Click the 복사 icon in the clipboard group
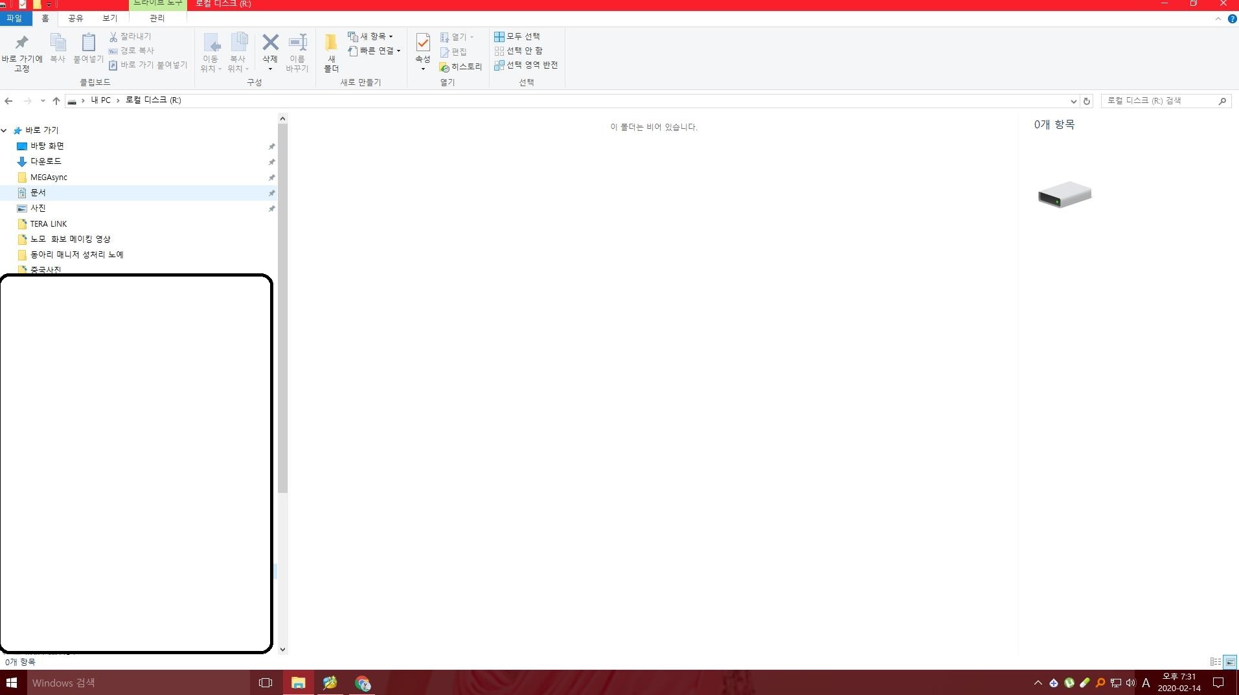1239x695 pixels. (x=58, y=43)
